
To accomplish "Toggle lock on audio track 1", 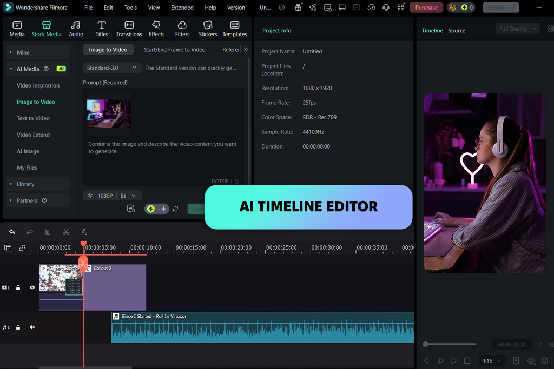I will [x=18, y=327].
